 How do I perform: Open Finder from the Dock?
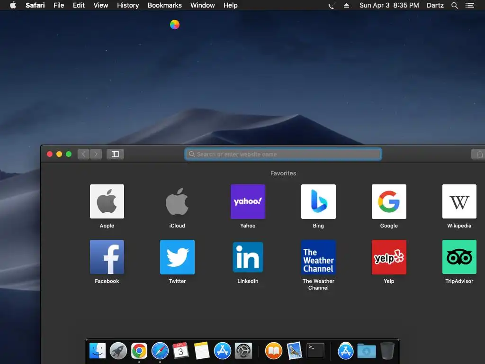pyautogui.click(x=98, y=351)
